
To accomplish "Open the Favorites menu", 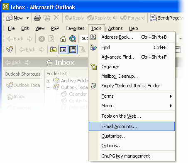I will coord(75,28).
